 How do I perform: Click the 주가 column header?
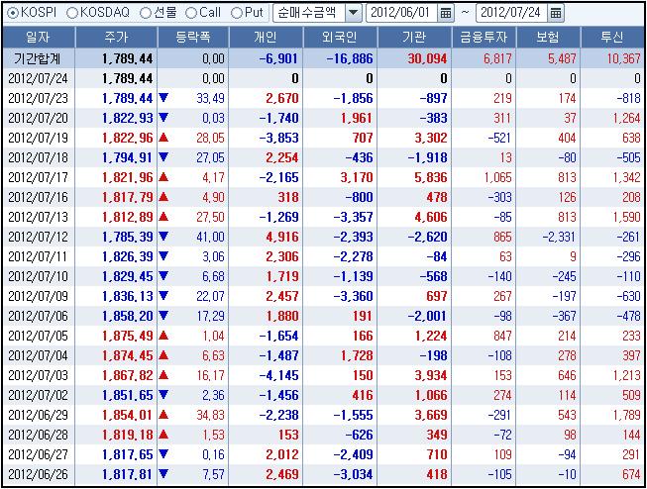(116, 38)
